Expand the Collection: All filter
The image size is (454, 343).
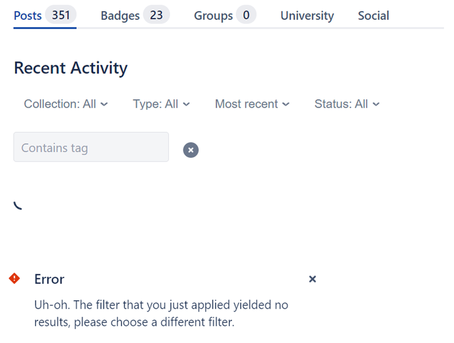[x=66, y=104]
